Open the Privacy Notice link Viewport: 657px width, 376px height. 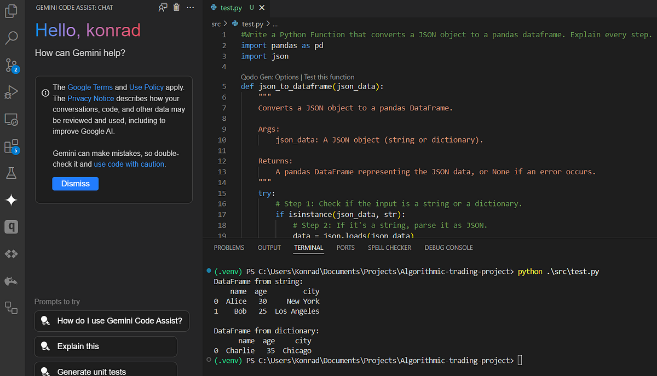coord(91,98)
